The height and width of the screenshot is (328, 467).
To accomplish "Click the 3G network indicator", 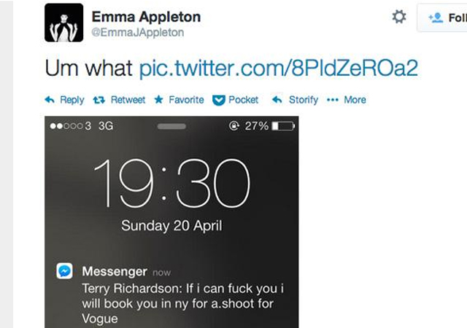I will pyautogui.click(x=106, y=126).
